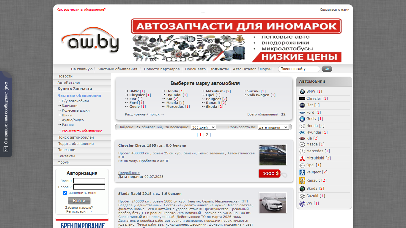Open the Jivo message widget icon
Screen dimensions: 406x228
point(6,150)
